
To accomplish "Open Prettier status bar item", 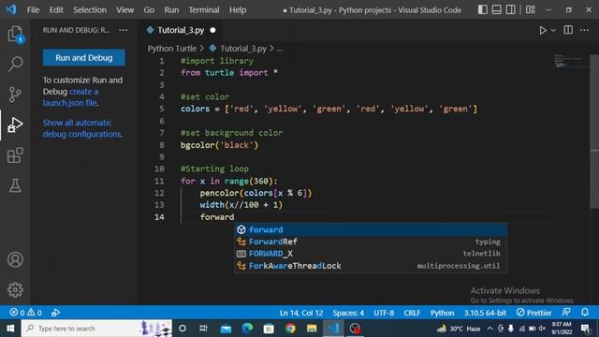I will [533, 313].
